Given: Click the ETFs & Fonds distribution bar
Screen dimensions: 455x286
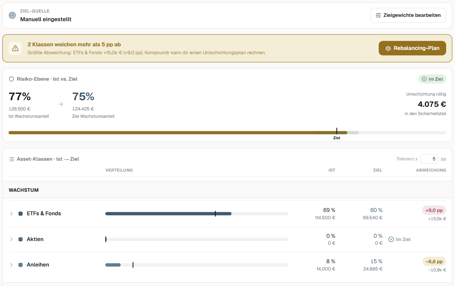Looking at the screenshot, I should [x=197, y=214].
